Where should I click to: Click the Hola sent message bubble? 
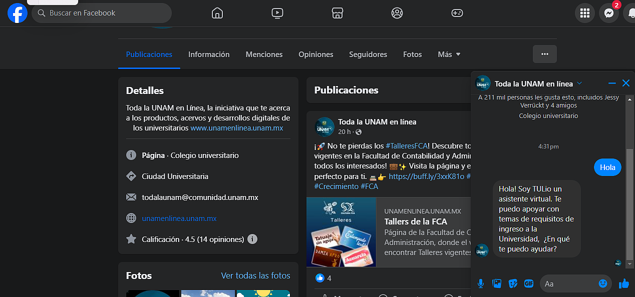tap(607, 167)
